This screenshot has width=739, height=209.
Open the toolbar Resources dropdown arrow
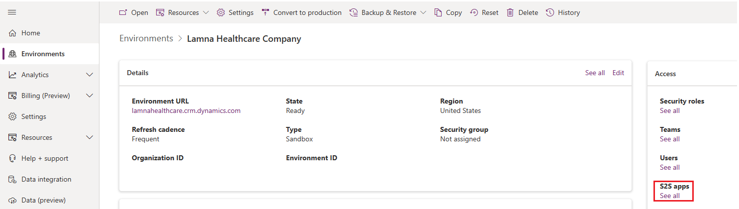(206, 12)
